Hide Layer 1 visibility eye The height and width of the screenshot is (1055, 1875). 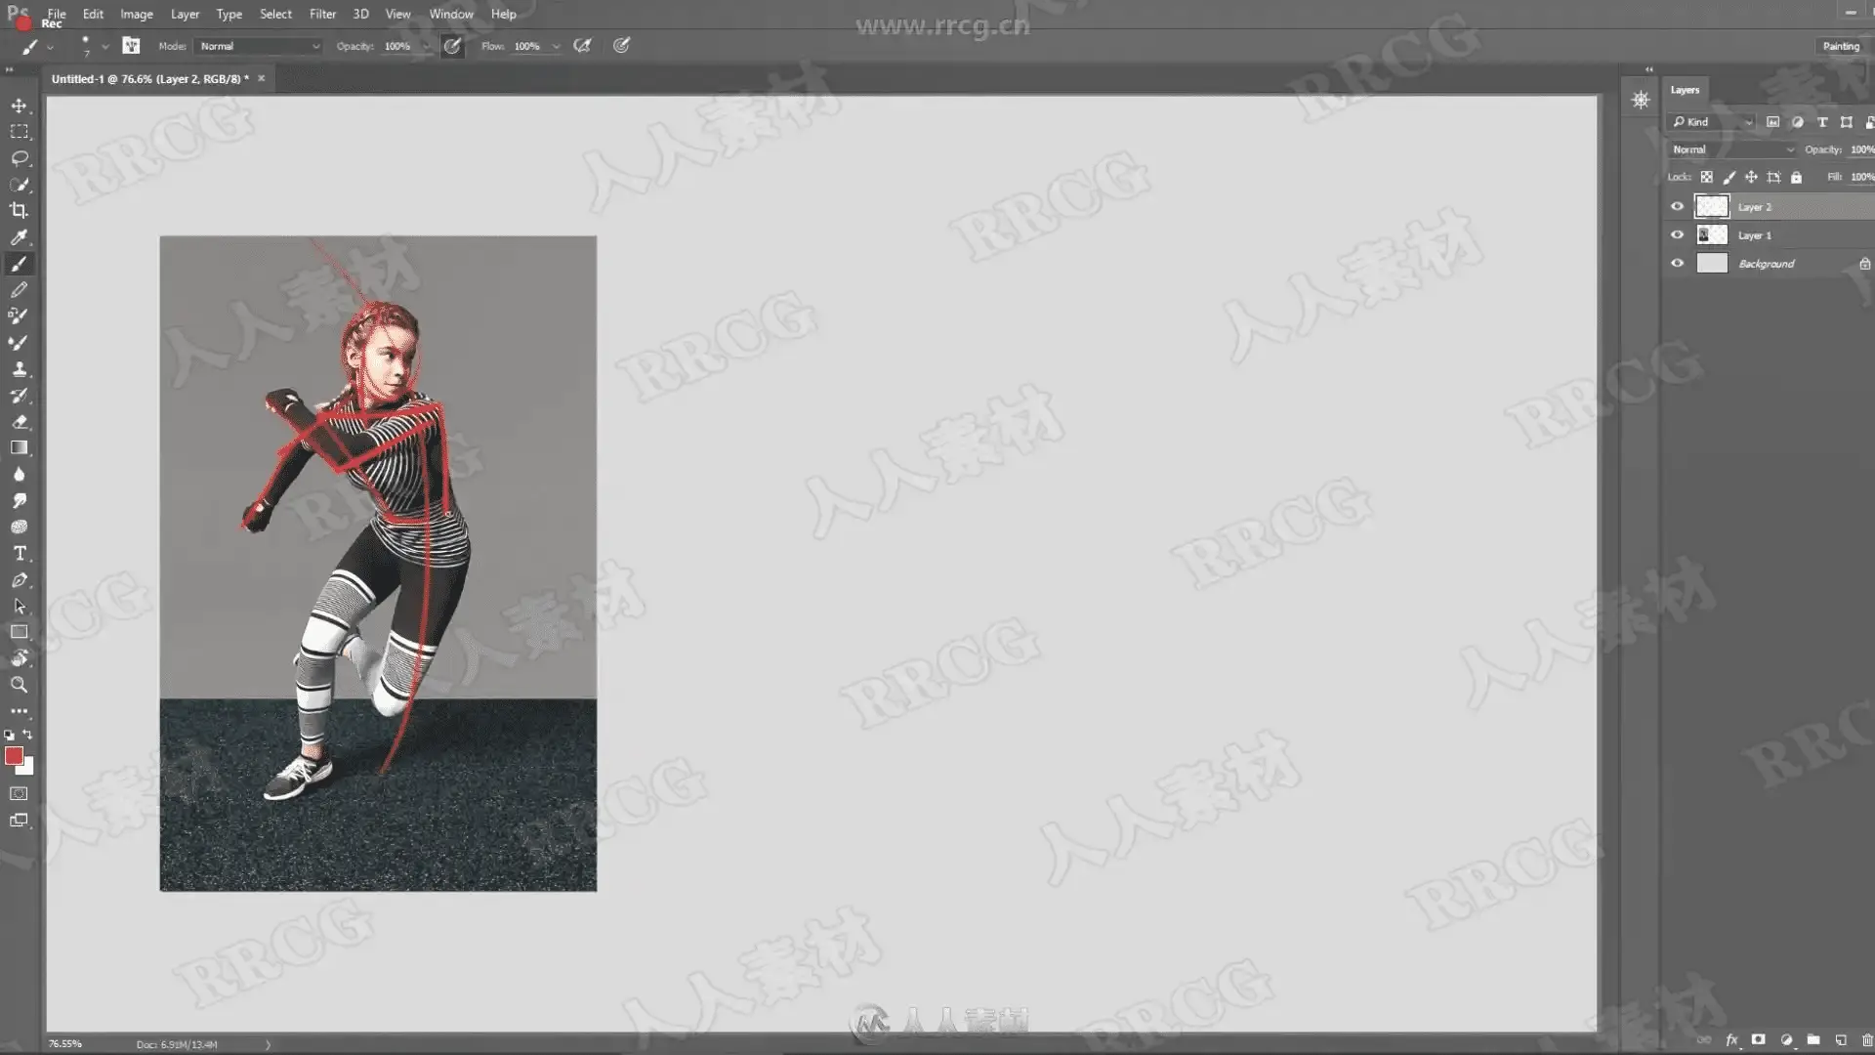[x=1677, y=234]
